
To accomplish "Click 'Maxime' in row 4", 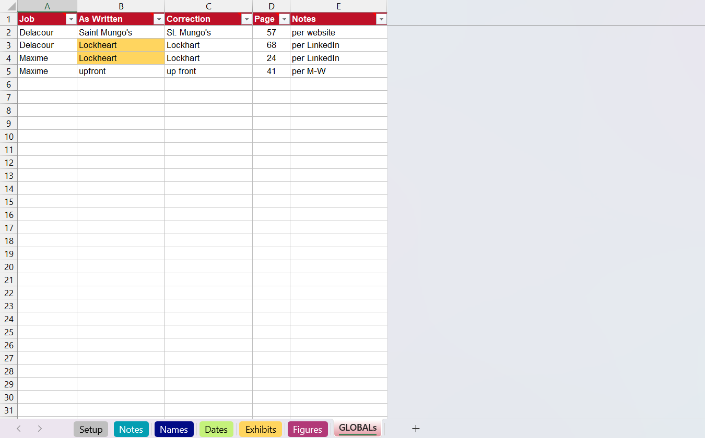I will tap(47, 58).
